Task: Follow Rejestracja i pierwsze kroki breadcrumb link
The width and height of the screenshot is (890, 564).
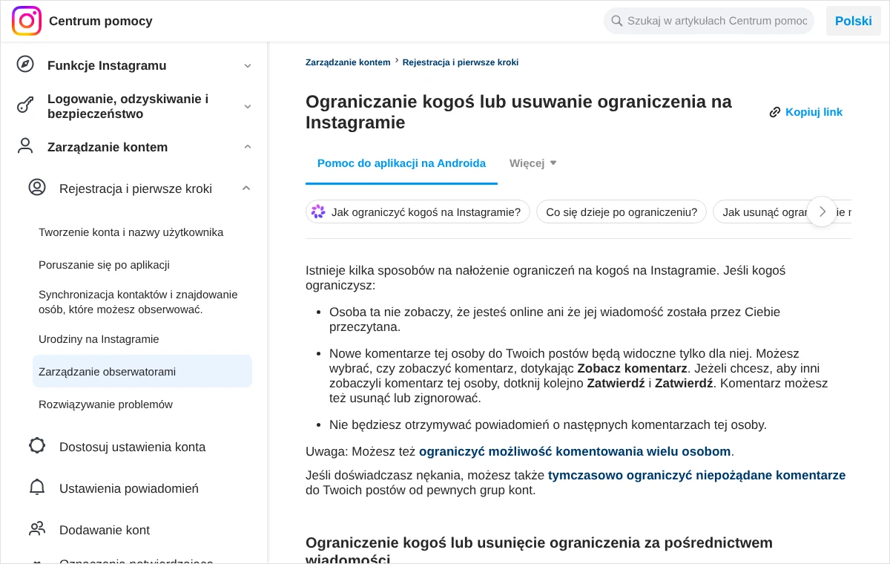Action: pyautogui.click(x=461, y=62)
